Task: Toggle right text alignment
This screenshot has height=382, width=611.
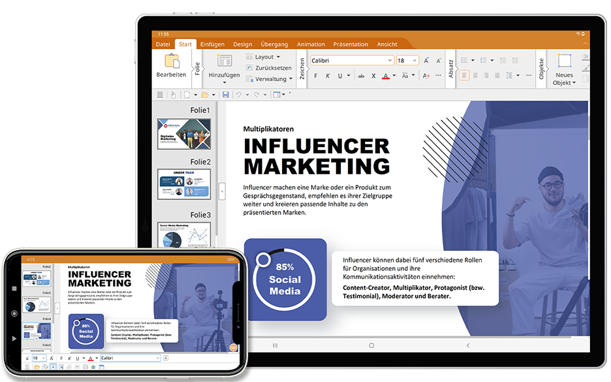Action: tap(486, 75)
